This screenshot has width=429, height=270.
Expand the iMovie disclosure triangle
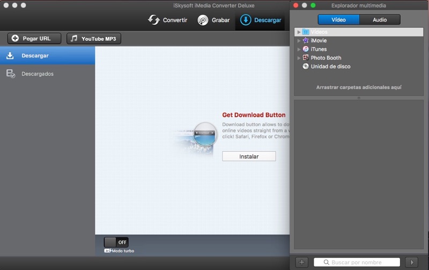click(299, 41)
